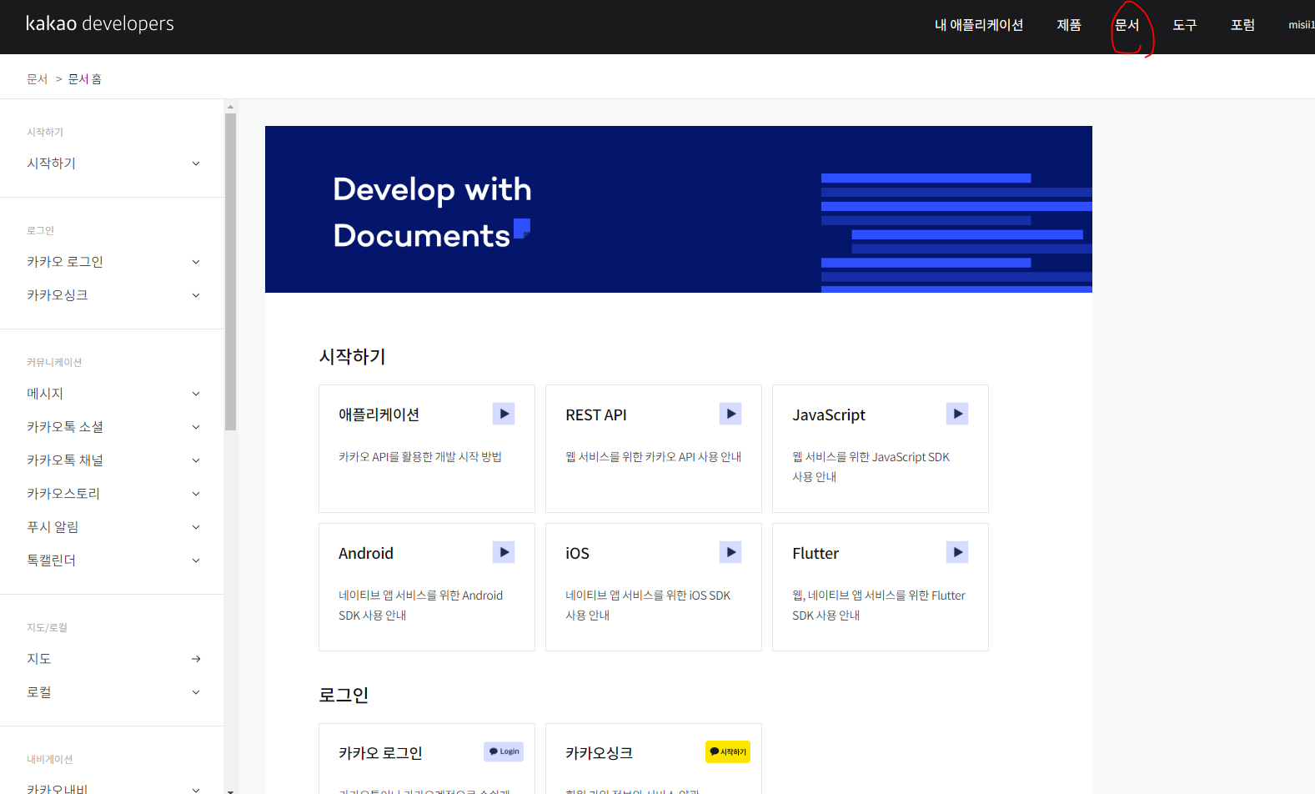Viewport: 1315px width, 794px height.
Task: Open 애플리케이션 getting-started card title
Action: click(x=379, y=415)
